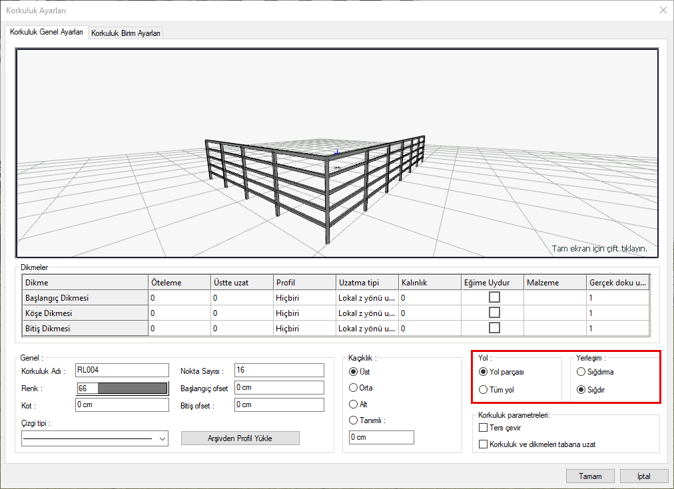Click the Korkuluk Adı input field
Viewport: 674px width, 489px height.
(x=122, y=370)
